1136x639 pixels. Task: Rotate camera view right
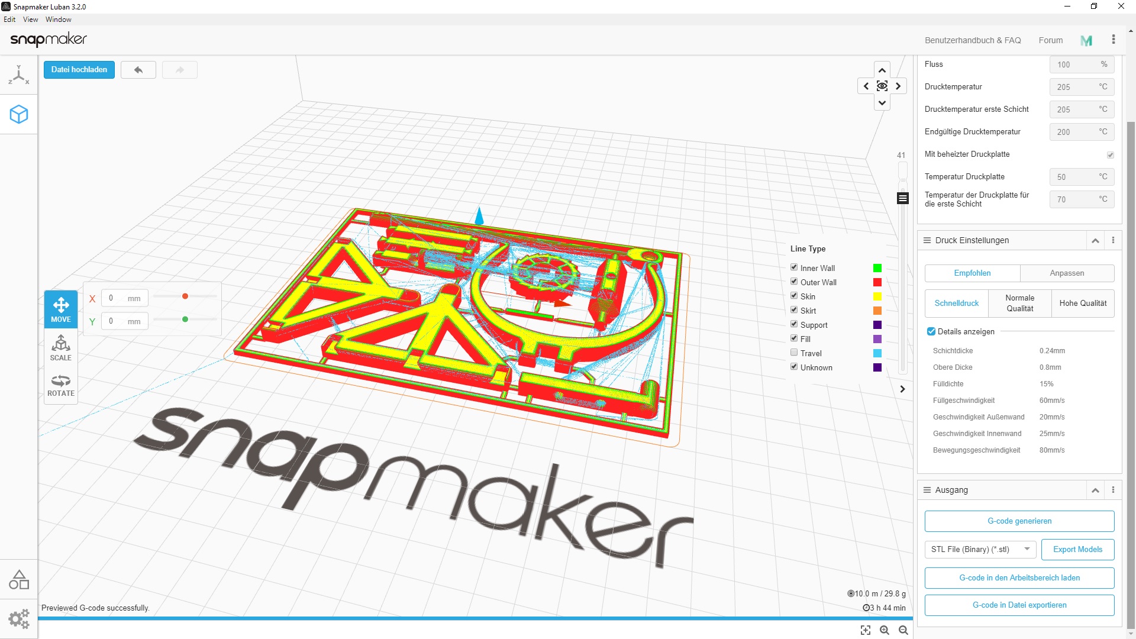coord(898,86)
